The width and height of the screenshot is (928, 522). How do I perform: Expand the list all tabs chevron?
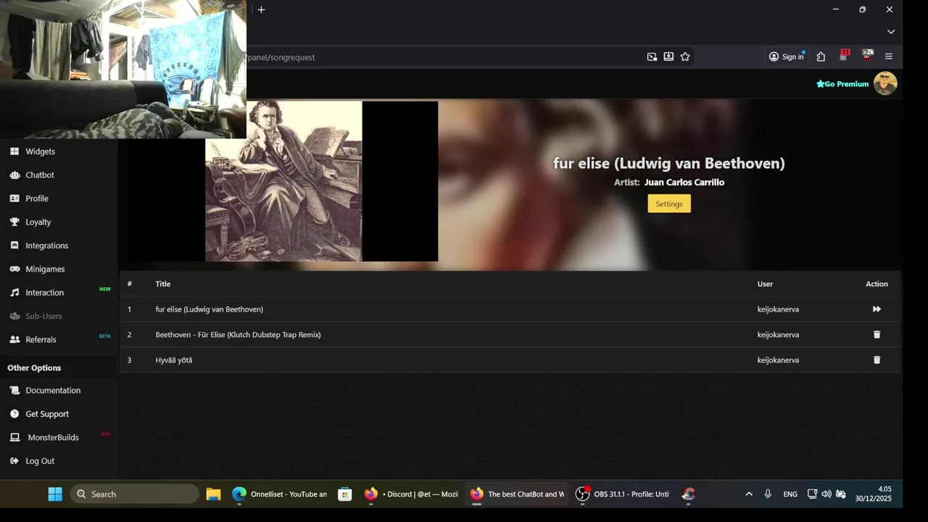[x=891, y=32]
